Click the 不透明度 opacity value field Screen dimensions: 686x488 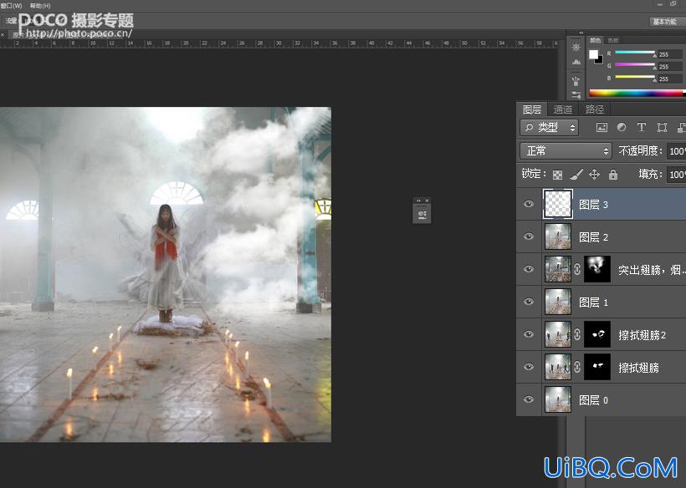(676, 151)
